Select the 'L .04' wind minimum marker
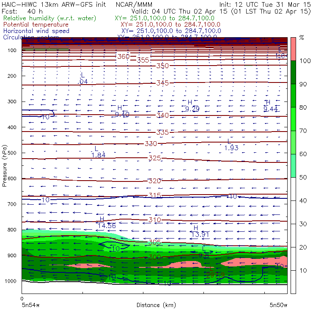313x313 pixels. click(83, 78)
